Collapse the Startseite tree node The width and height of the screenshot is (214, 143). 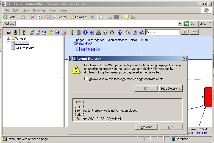coord(9,43)
